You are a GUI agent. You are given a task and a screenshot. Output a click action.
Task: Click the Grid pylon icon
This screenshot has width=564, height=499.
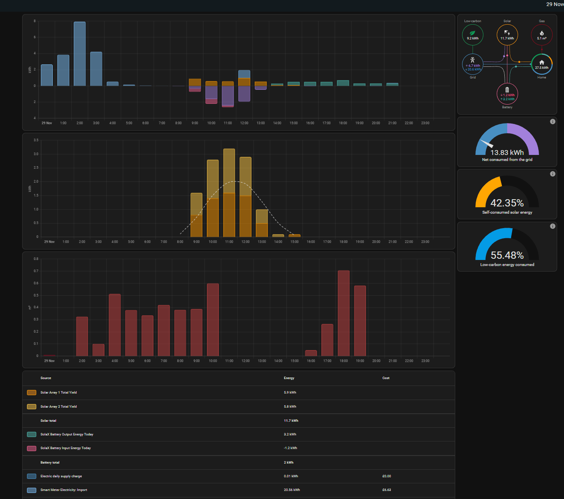tap(473, 60)
